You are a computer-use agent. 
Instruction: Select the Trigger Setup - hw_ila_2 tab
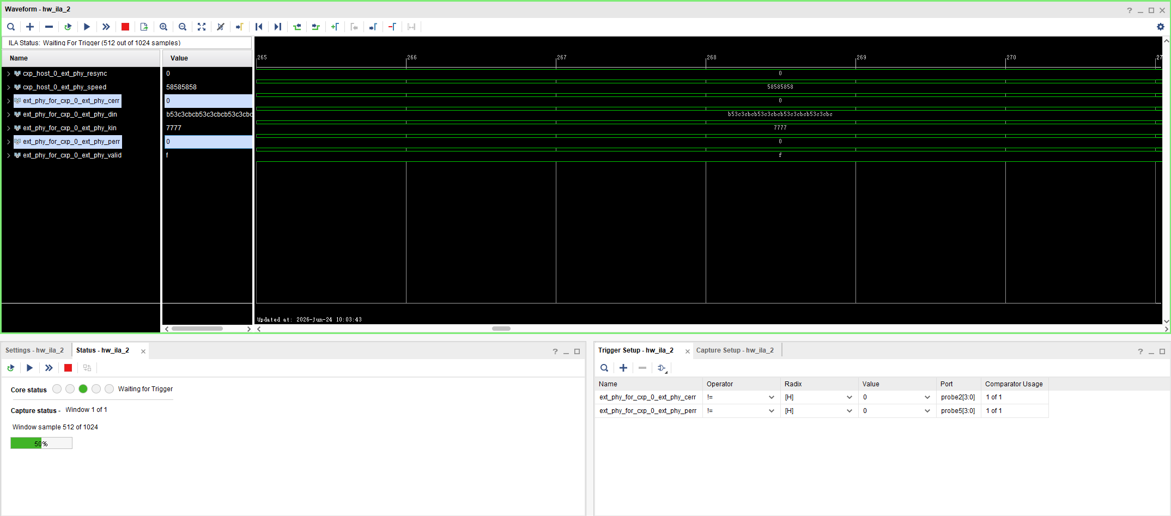[636, 350]
